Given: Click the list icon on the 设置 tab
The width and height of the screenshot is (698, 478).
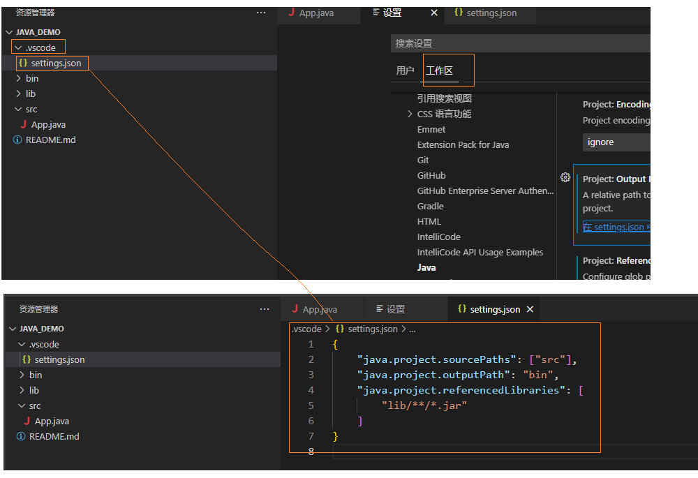Looking at the screenshot, I should coord(375,12).
